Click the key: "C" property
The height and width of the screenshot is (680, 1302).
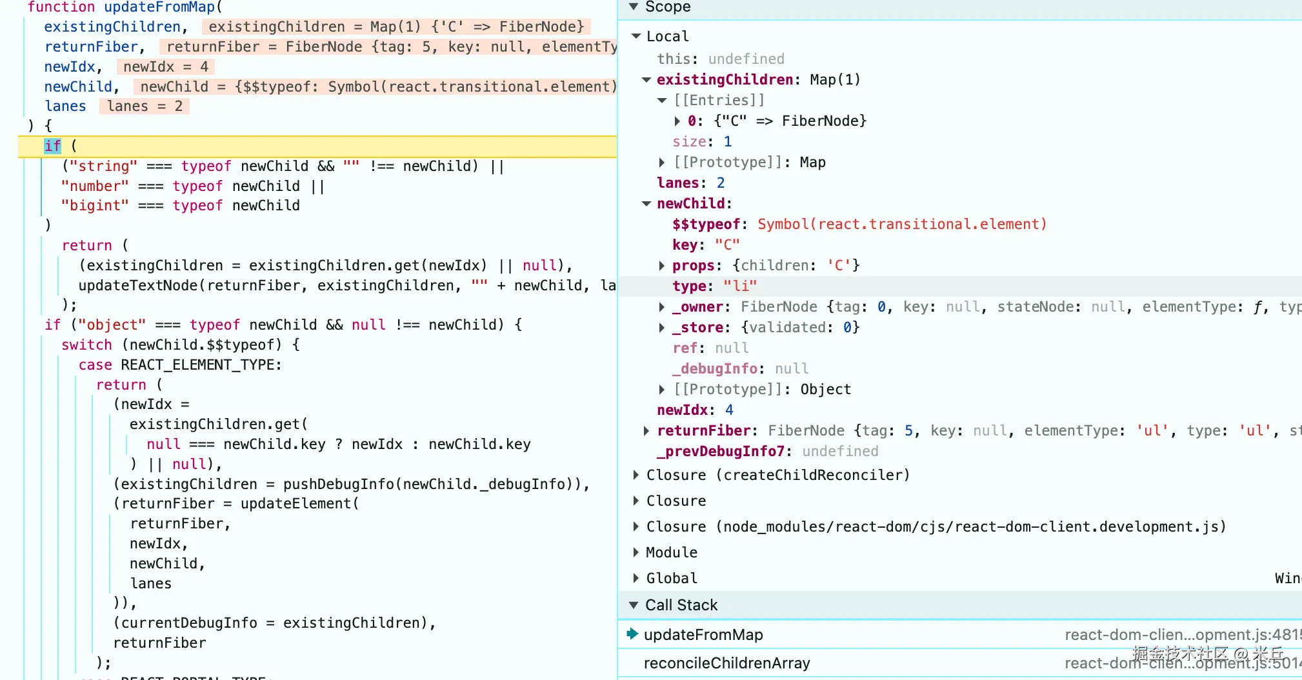[x=706, y=245]
